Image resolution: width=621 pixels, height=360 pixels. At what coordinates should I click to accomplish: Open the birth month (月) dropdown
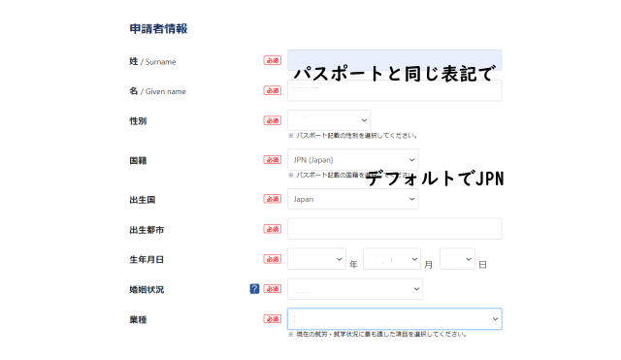[392, 259]
